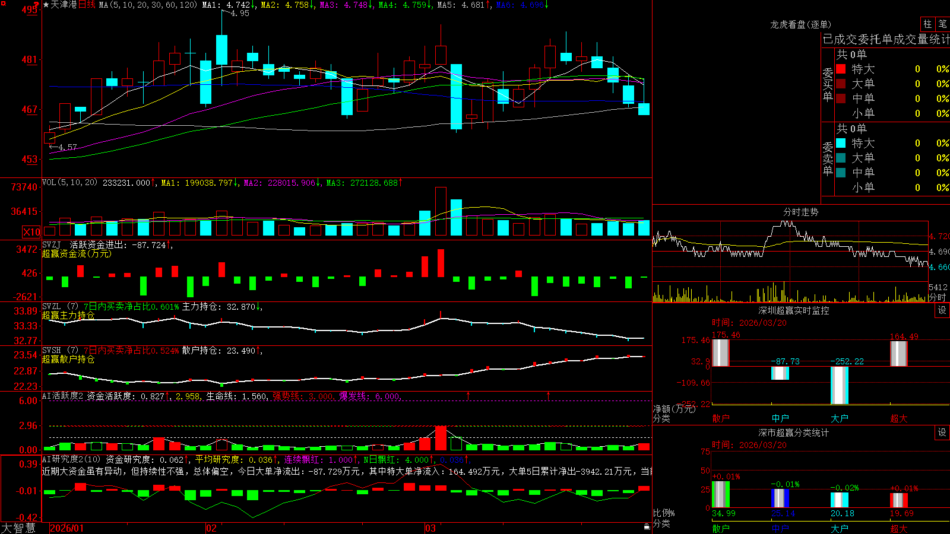This screenshot has width=950, height=534.
Task: Click the 175.46 散户 bar in the real-time monitor
Action: [x=721, y=353]
